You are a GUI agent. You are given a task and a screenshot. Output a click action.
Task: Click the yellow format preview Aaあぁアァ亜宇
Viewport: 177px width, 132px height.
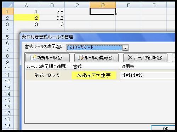[x=94, y=75]
